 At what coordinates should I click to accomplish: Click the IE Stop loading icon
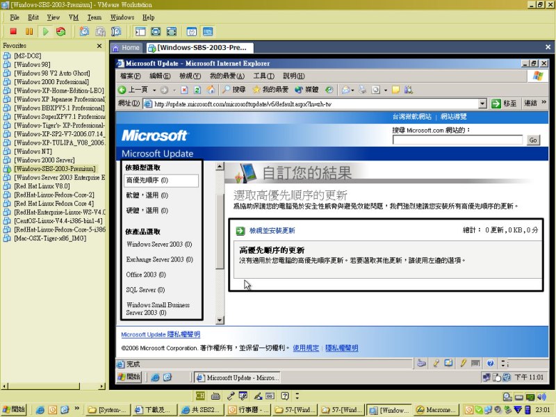(x=184, y=90)
